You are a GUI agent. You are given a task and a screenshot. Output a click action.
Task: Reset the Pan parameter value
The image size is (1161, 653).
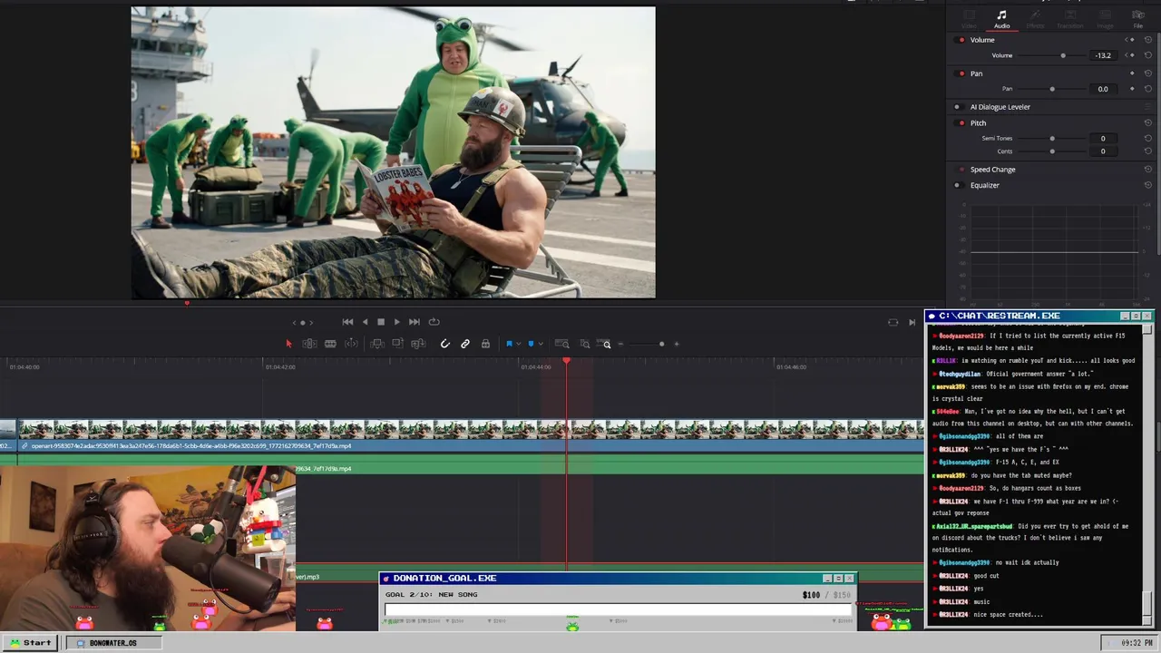coord(1148,89)
